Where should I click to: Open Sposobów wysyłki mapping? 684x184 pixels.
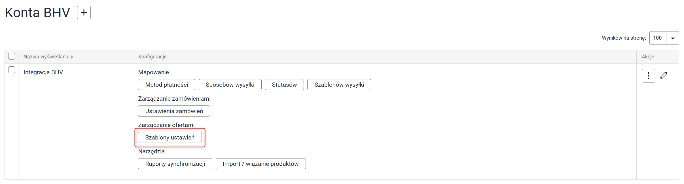[x=230, y=85]
